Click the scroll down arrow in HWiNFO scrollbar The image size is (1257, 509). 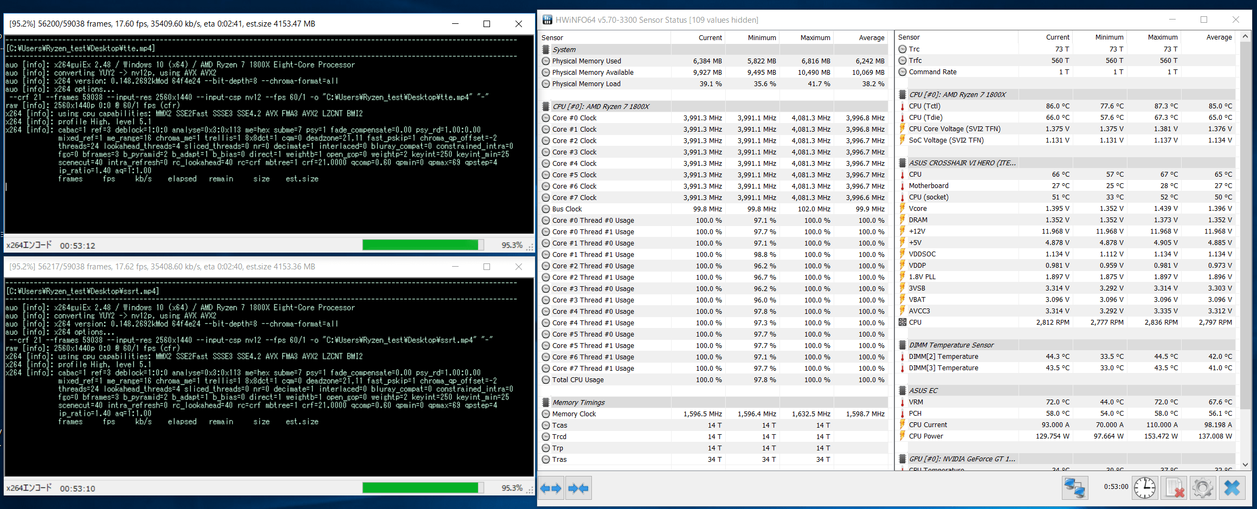pos(1245,465)
